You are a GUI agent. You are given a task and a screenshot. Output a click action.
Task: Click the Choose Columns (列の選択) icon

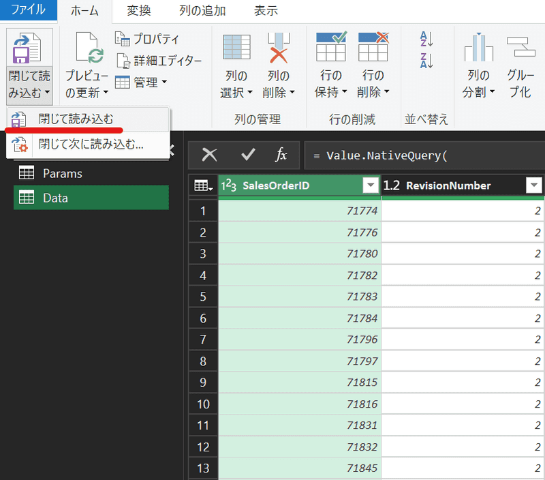coord(236,49)
